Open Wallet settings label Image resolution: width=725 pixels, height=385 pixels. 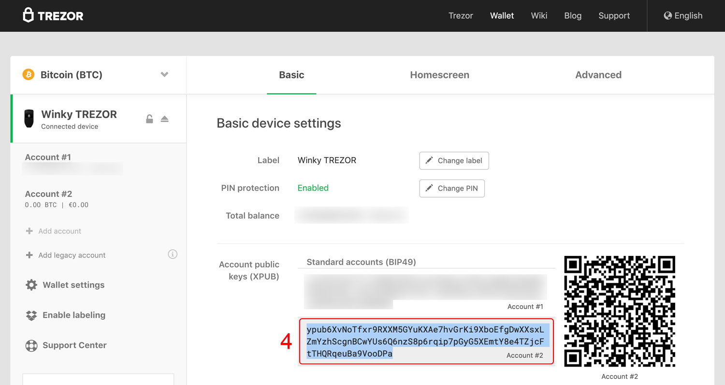(x=73, y=285)
